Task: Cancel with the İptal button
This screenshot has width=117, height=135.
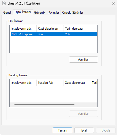Action: [84, 130]
